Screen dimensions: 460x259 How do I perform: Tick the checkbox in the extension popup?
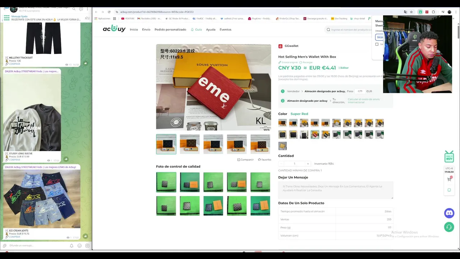click(x=377, y=44)
